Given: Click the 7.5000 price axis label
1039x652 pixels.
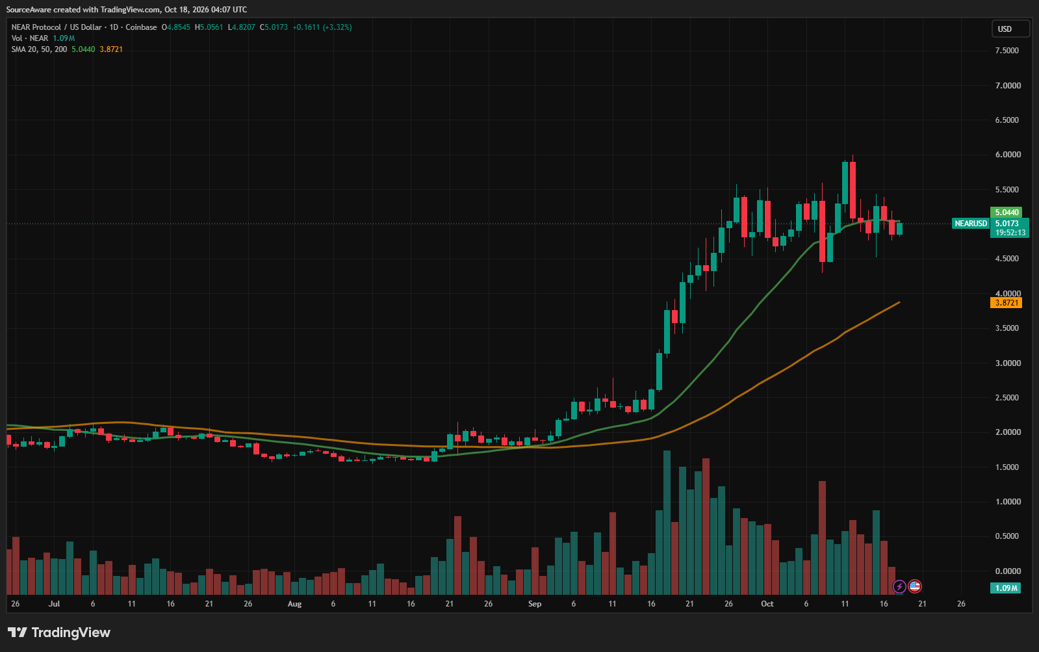Looking at the screenshot, I should coord(1007,51).
